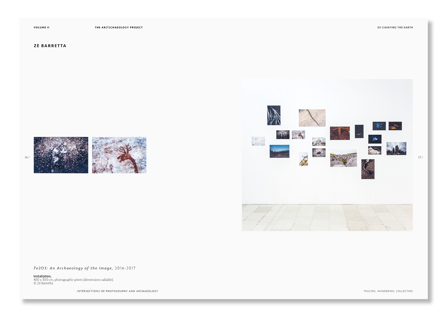Click the sand trail print on the wall
This screenshot has height=316, width=447.
pos(312,118)
